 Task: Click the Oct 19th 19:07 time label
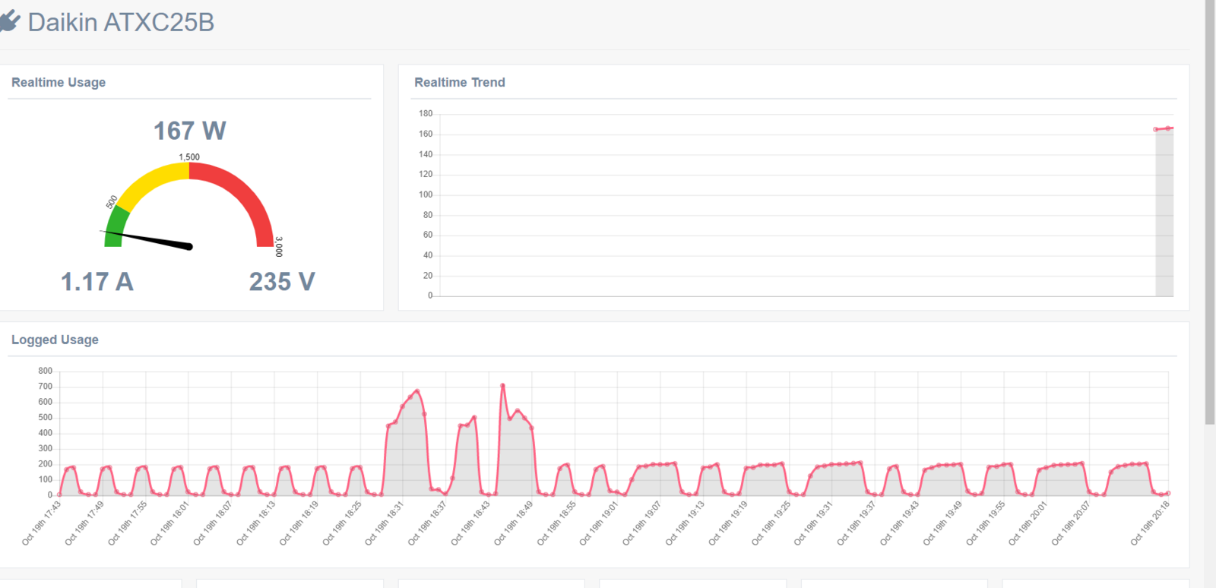coord(643,523)
